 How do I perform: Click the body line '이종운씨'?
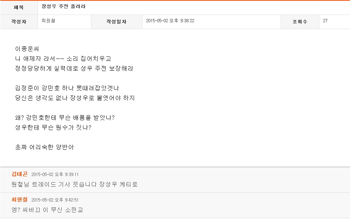27,49
